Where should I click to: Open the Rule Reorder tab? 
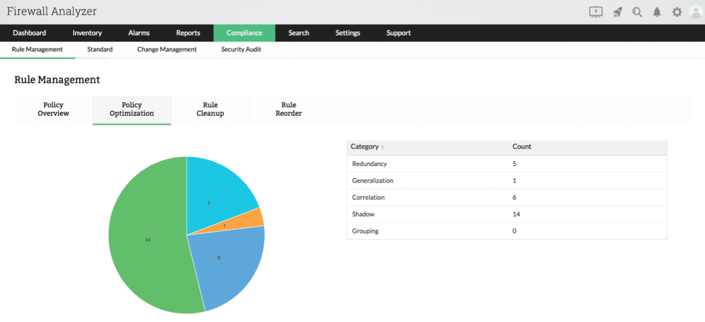[x=288, y=109]
